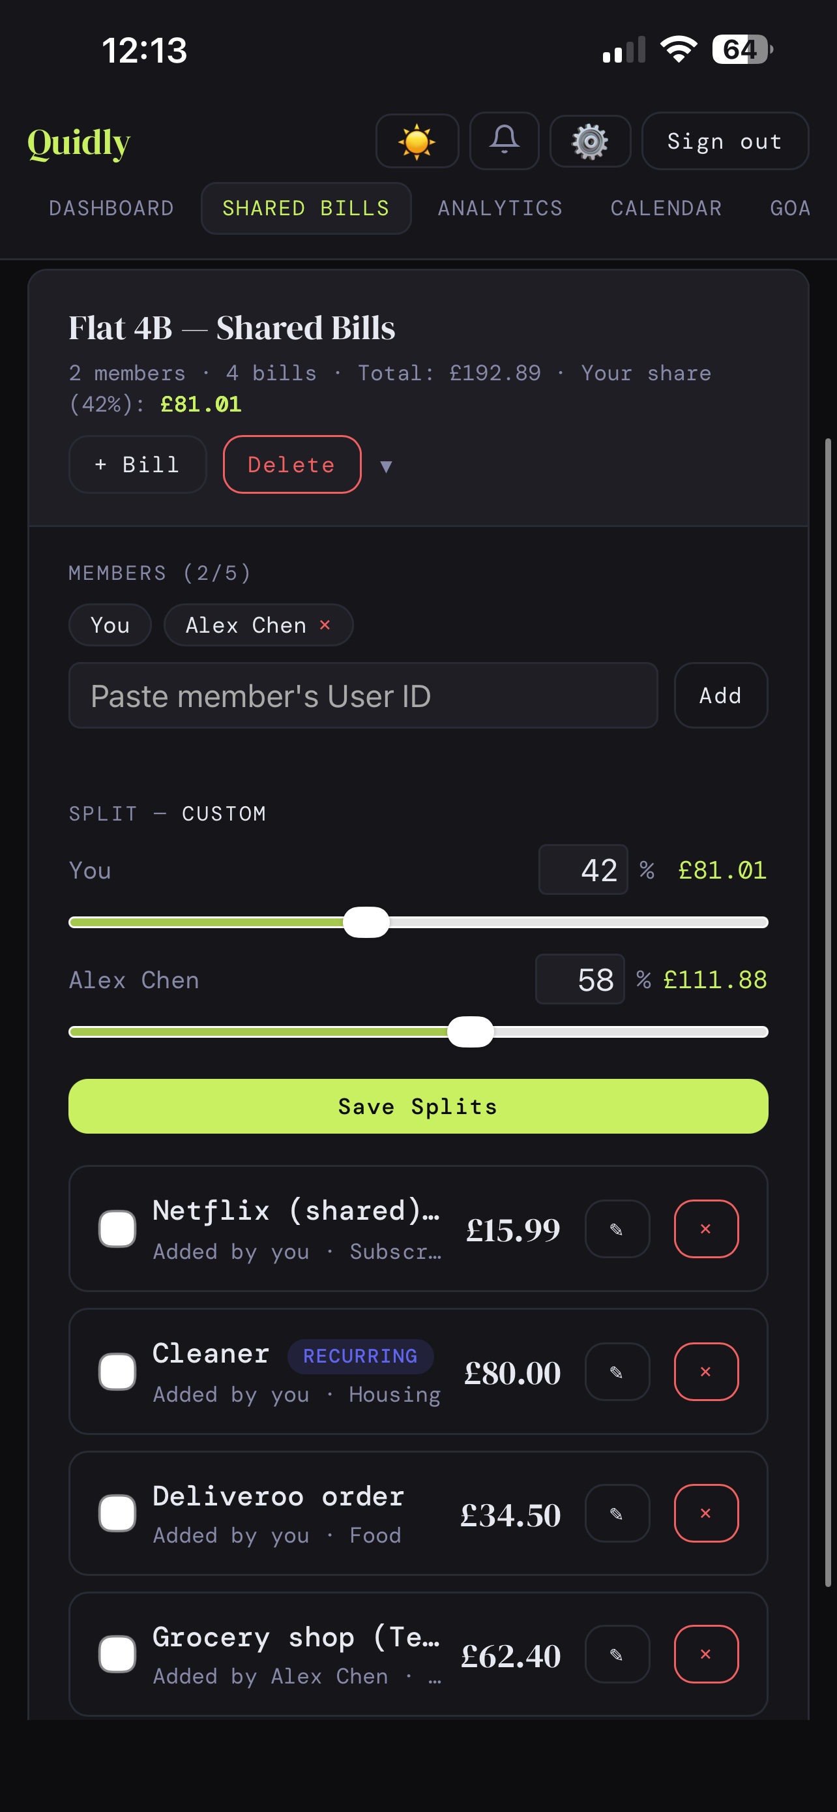The width and height of the screenshot is (837, 1812).
Task: Toggle the light theme with the sun icon
Action: pyautogui.click(x=417, y=141)
